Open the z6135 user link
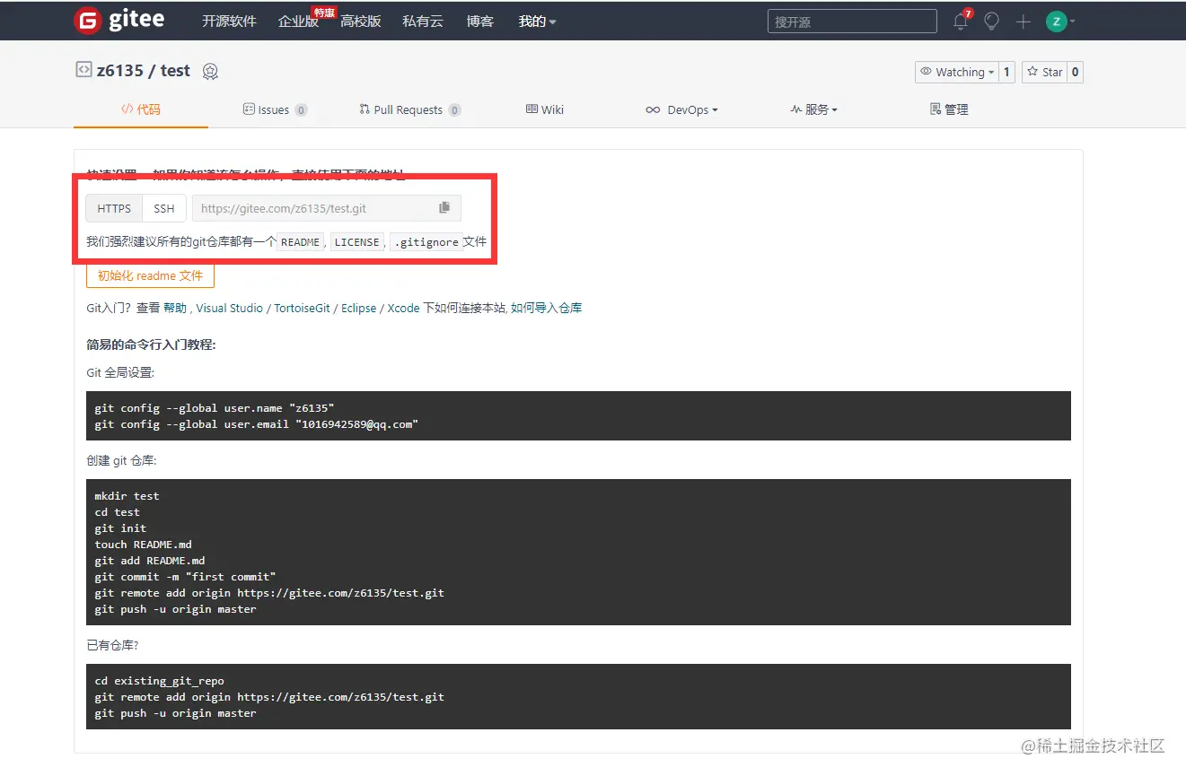This screenshot has width=1186, height=776. [x=120, y=71]
